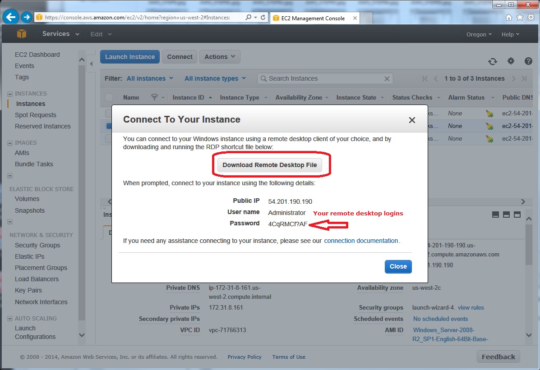This screenshot has height=370, width=540.
Task: Open Load Balancers in the sidebar
Action: (37, 279)
